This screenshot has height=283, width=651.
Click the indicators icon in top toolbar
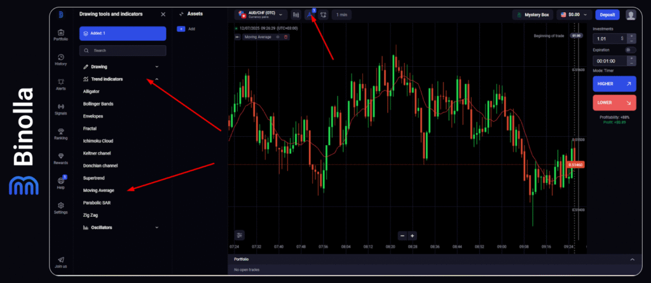click(310, 14)
